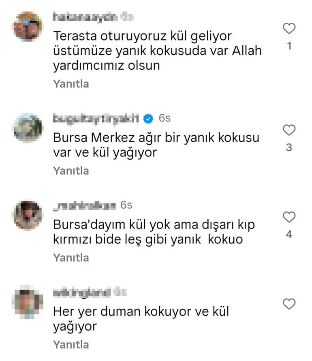
Task: Open username above "Terasta oturuyoruz" comment
Action: pyautogui.click(x=85, y=17)
